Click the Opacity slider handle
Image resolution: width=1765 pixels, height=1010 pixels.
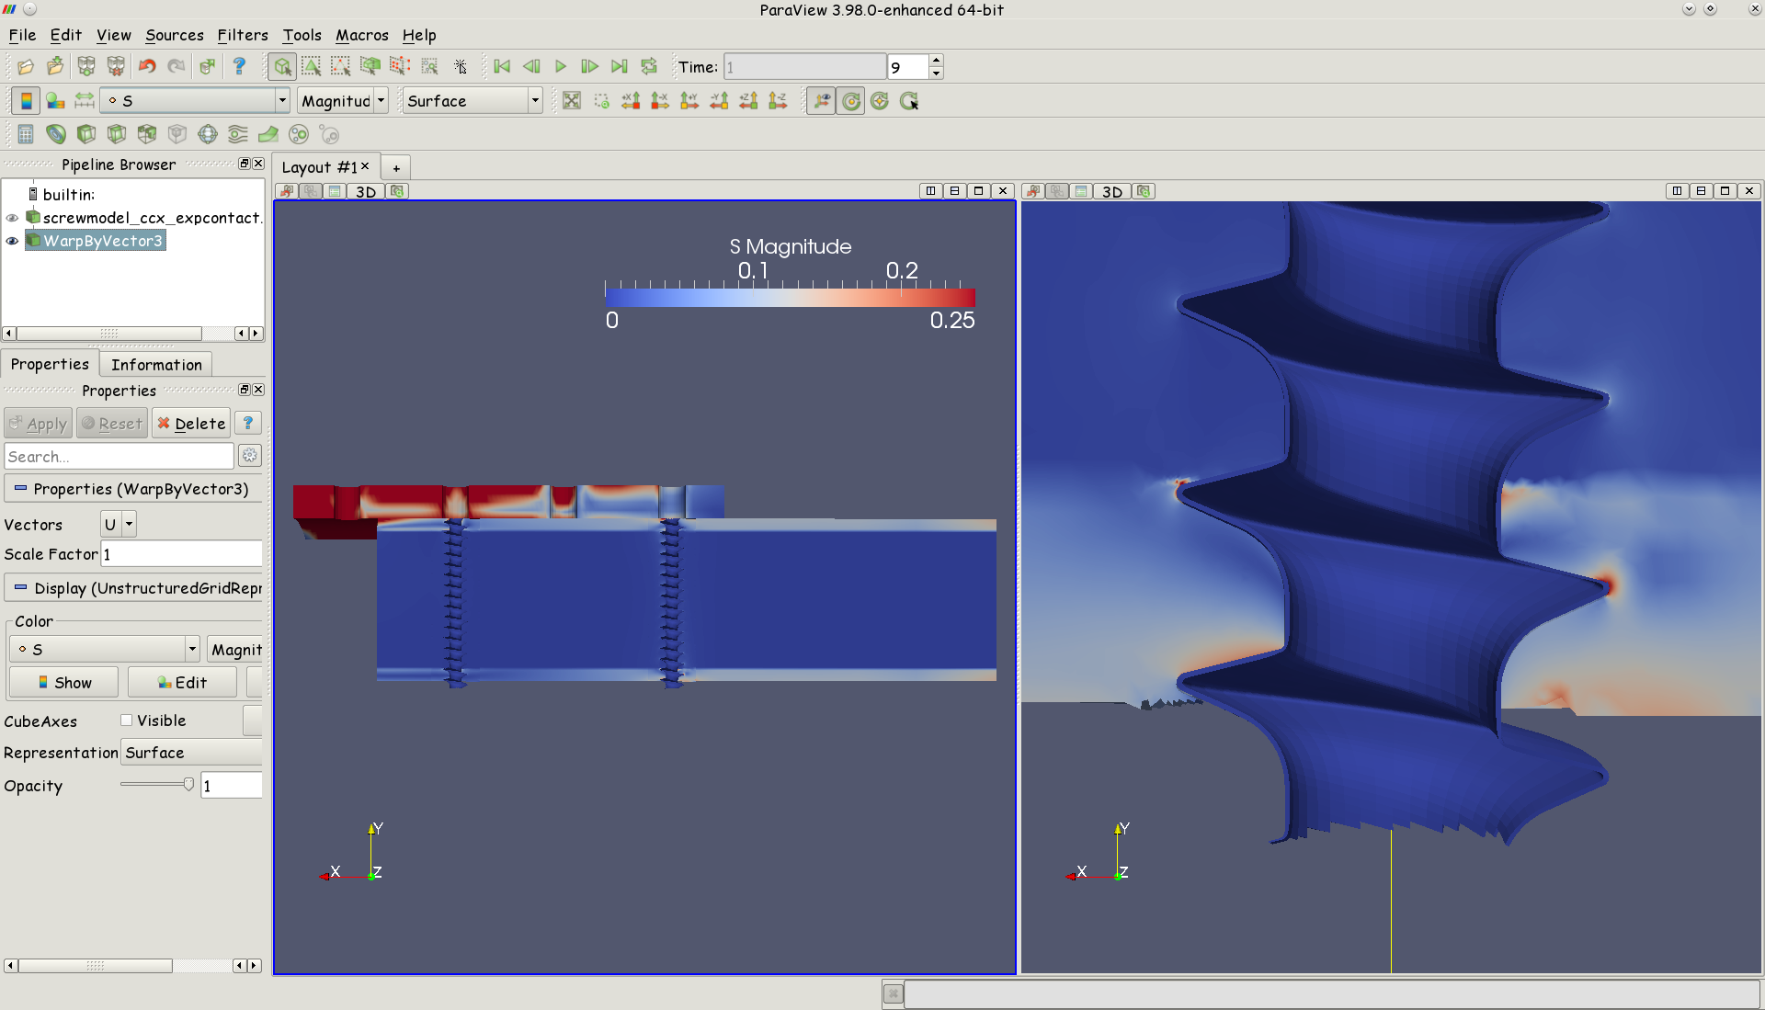tap(188, 785)
